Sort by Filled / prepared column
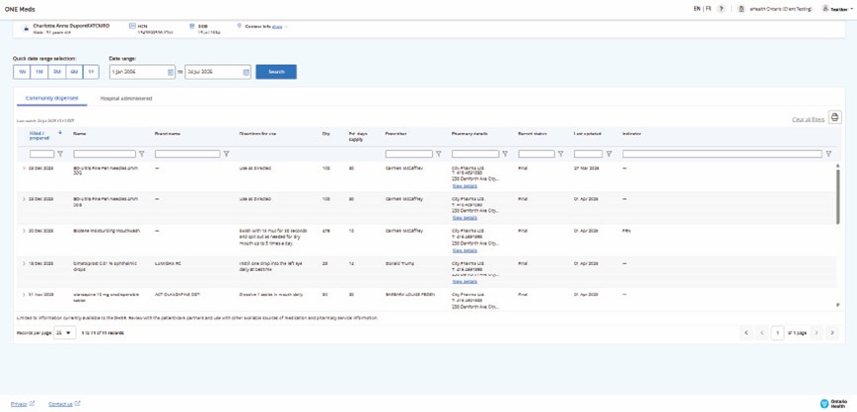Viewport: 857px width, 412px height. pos(39,136)
